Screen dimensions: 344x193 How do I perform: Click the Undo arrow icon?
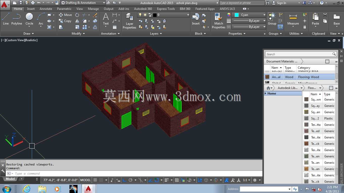pos(39,3)
